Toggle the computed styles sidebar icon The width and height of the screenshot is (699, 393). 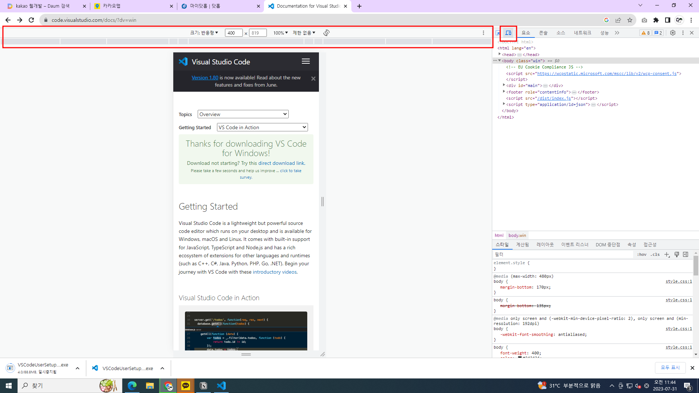tap(686, 254)
